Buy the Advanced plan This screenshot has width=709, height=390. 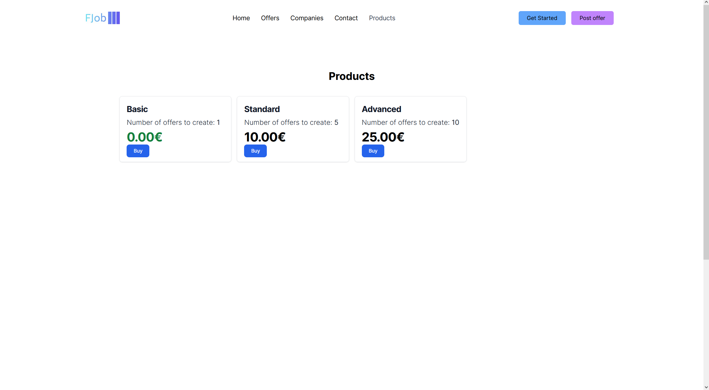click(373, 151)
